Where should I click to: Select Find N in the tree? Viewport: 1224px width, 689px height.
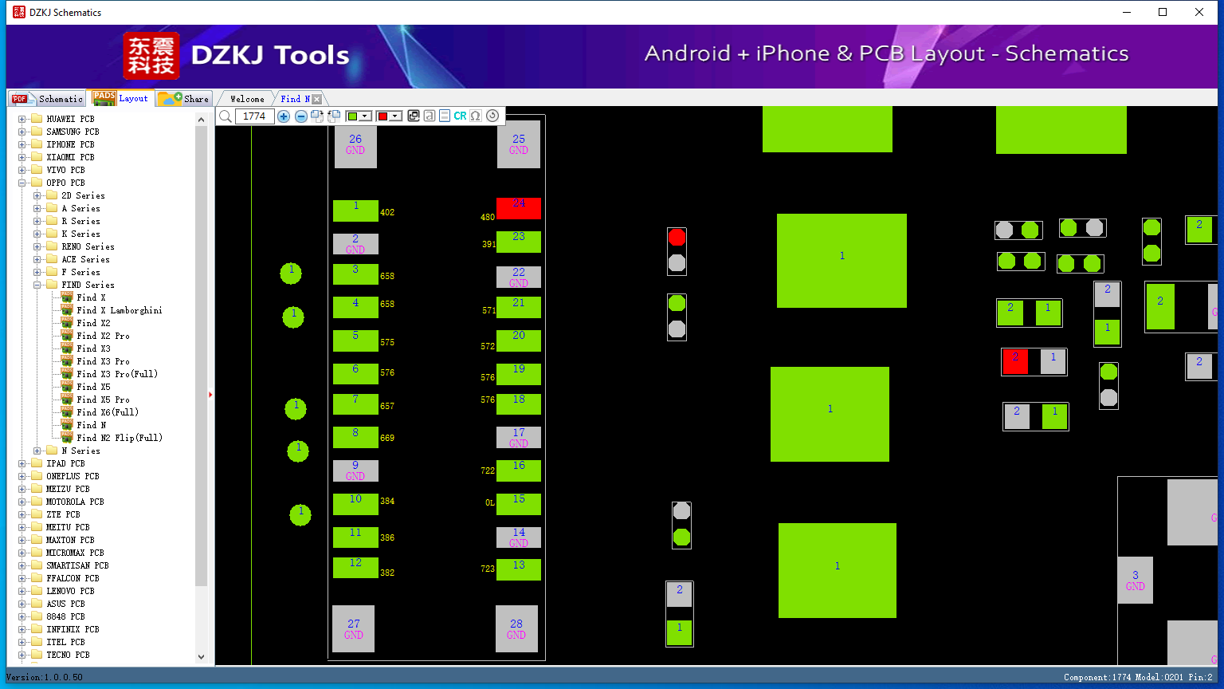coord(91,425)
